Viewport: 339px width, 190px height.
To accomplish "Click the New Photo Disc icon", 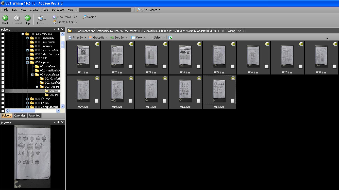I will click(x=54, y=17).
